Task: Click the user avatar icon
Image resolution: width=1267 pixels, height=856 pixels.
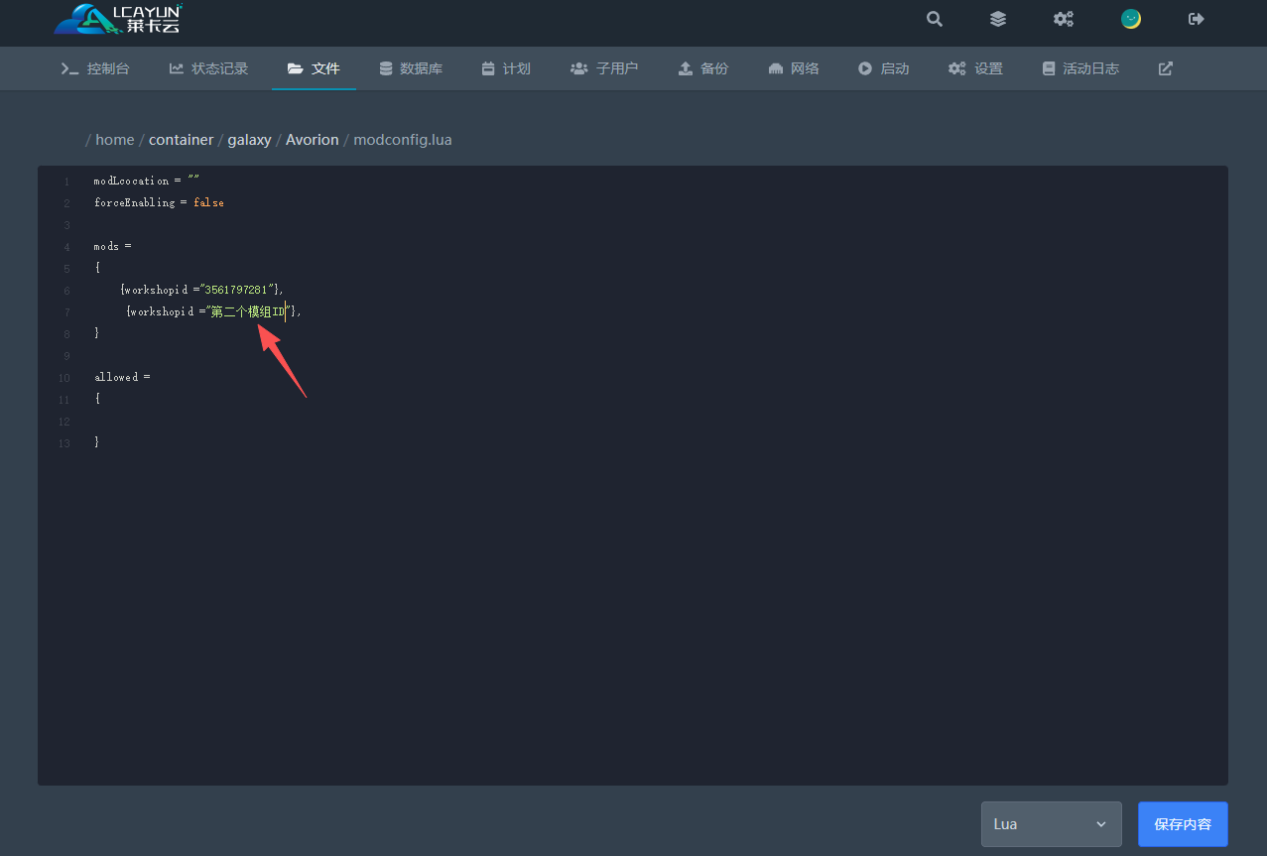Action: tap(1130, 19)
